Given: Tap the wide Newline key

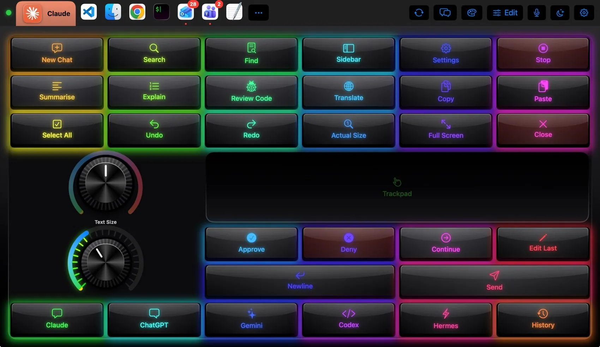Looking at the screenshot, I should point(300,281).
